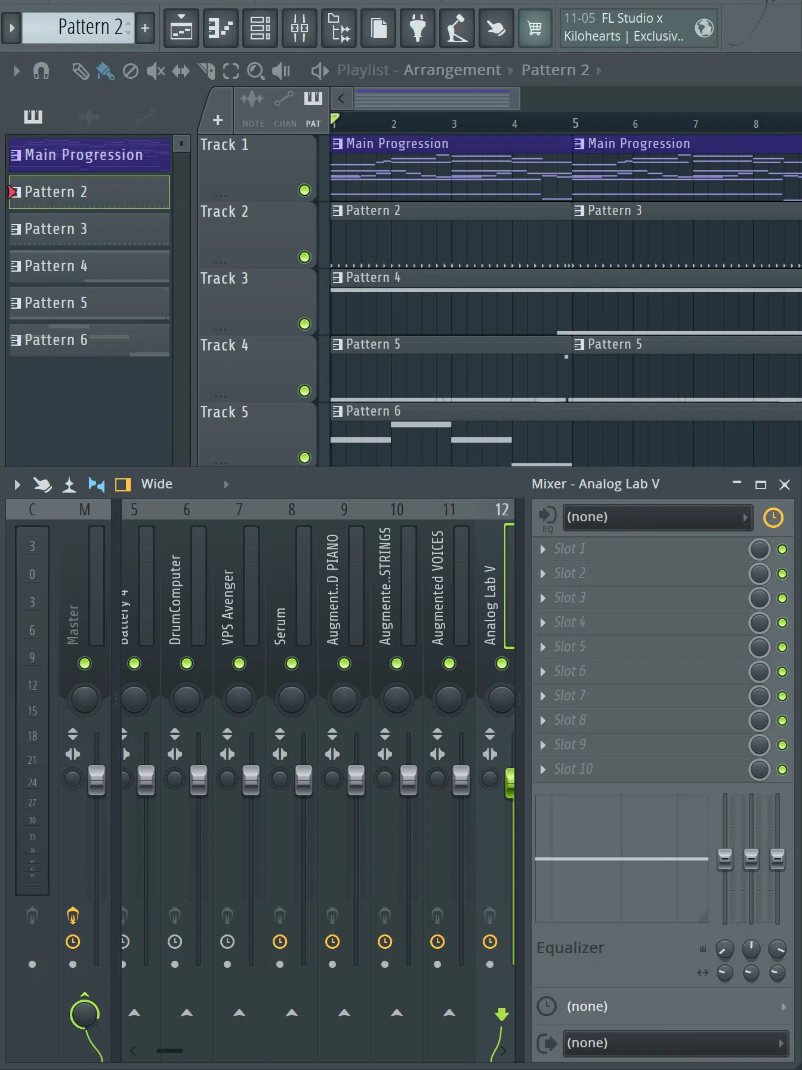Disable effect Slot 10 green switch
802x1070 pixels.
pyautogui.click(x=782, y=770)
